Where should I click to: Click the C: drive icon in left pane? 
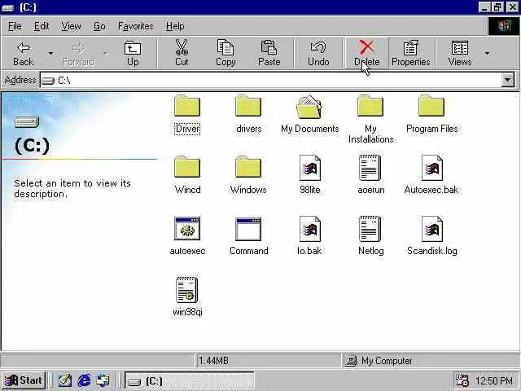pyautogui.click(x=27, y=122)
